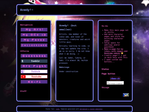Open the Ko-fi offsite button
The image size is (149, 112).
34,82
